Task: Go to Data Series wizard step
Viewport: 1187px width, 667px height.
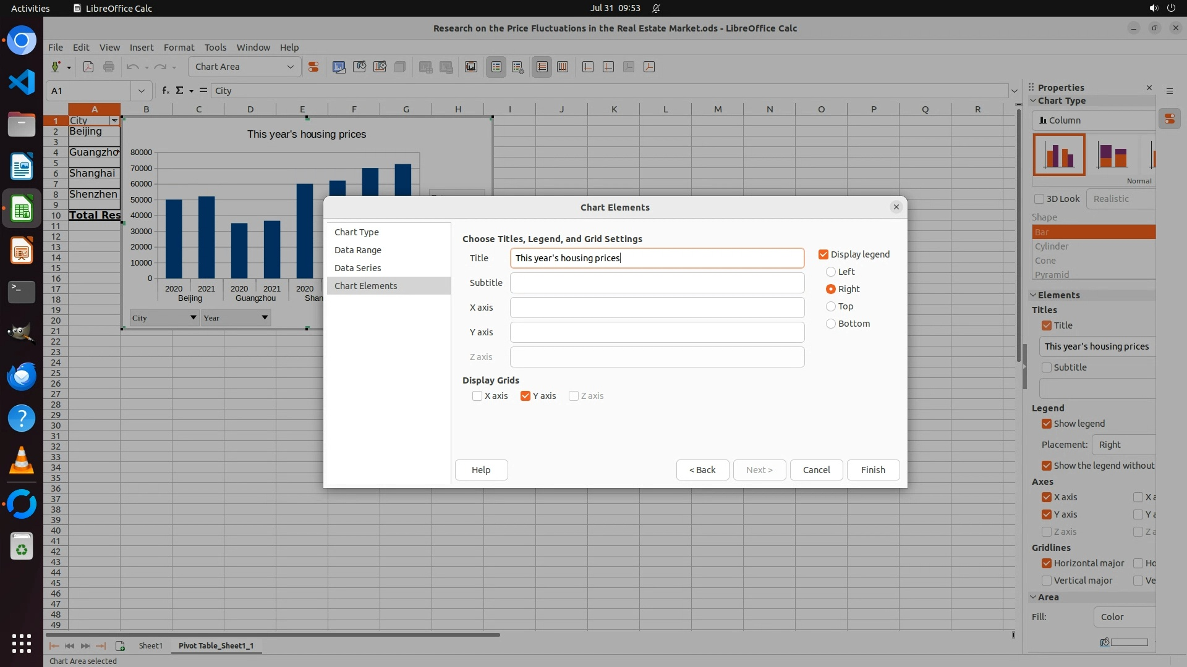Action: (357, 268)
